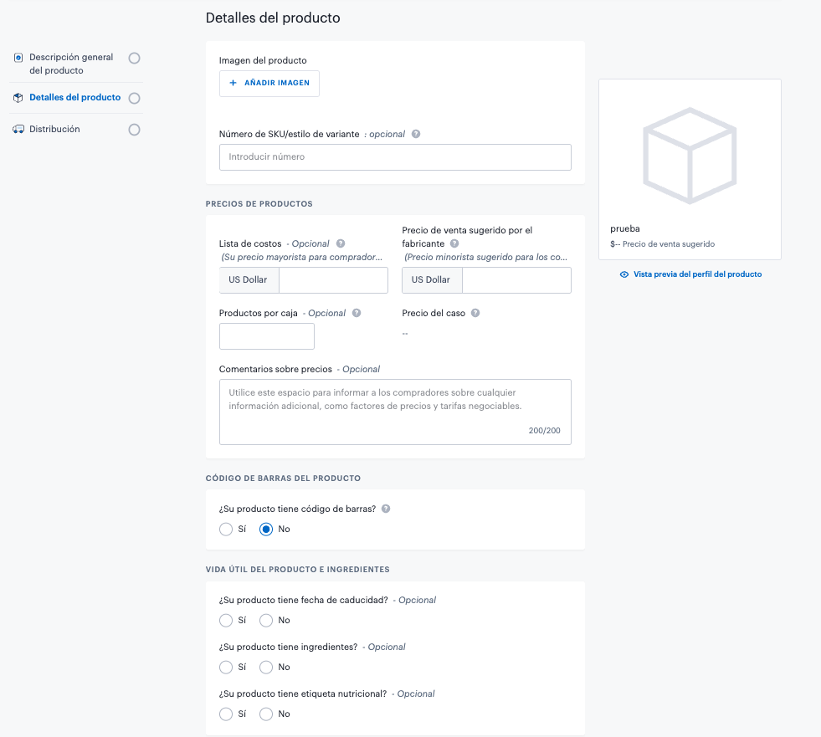Select Sí for product barcode
The image size is (821, 737).
[x=226, y=529]
